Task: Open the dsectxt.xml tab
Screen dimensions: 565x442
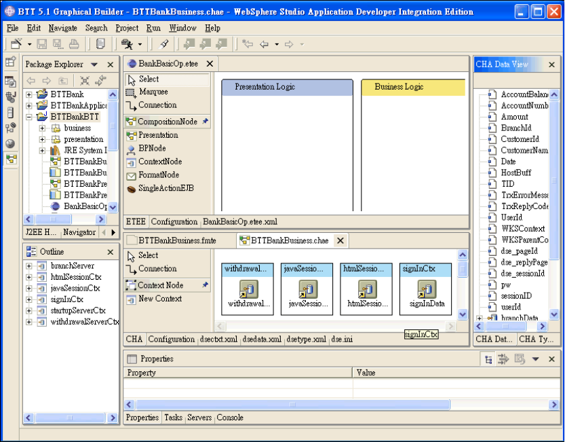Action: click(x=218, y=339)
